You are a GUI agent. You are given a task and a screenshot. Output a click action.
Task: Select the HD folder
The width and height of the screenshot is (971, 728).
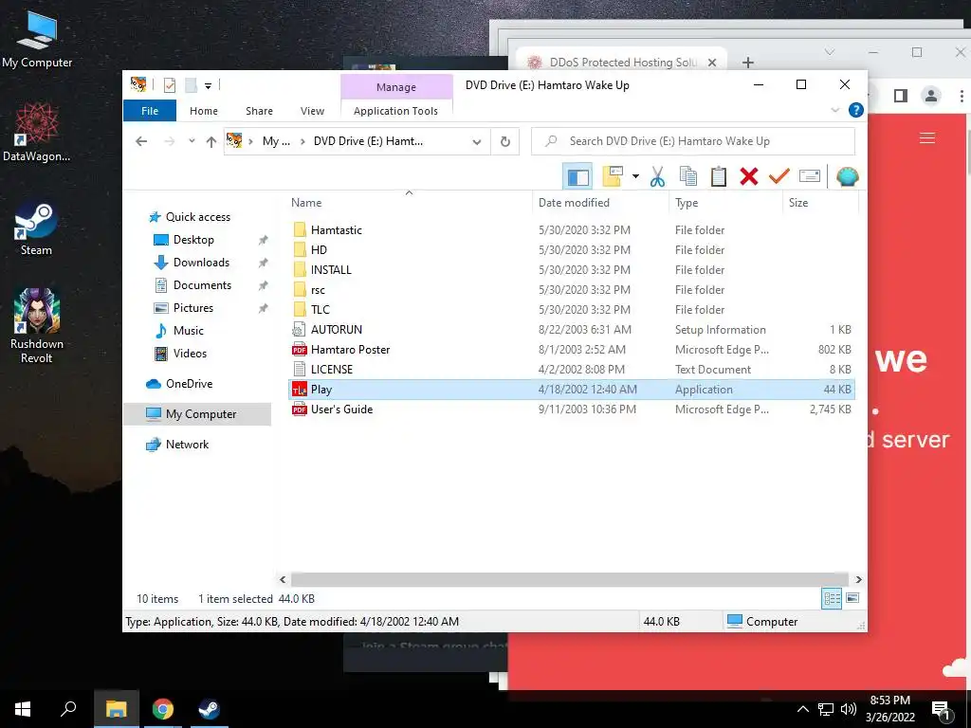click(572, 249)
